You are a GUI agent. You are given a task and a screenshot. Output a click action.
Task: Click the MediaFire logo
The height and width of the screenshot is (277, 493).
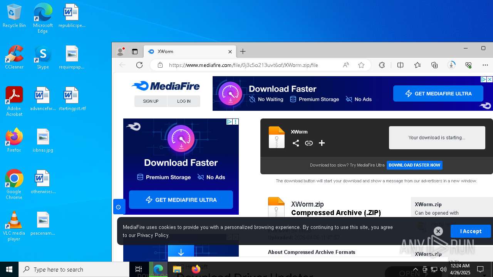[x=166, y=86]
